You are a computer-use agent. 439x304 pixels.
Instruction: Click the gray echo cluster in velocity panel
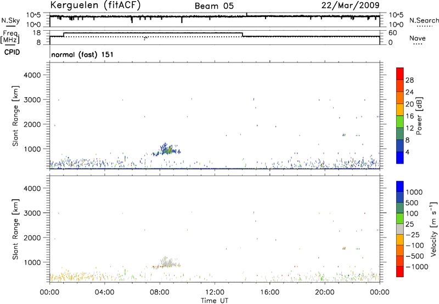(x=167, y=263)
